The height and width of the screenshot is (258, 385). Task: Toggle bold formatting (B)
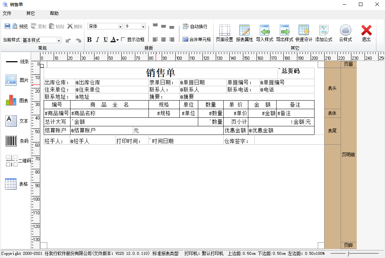(x=89, y=40)
